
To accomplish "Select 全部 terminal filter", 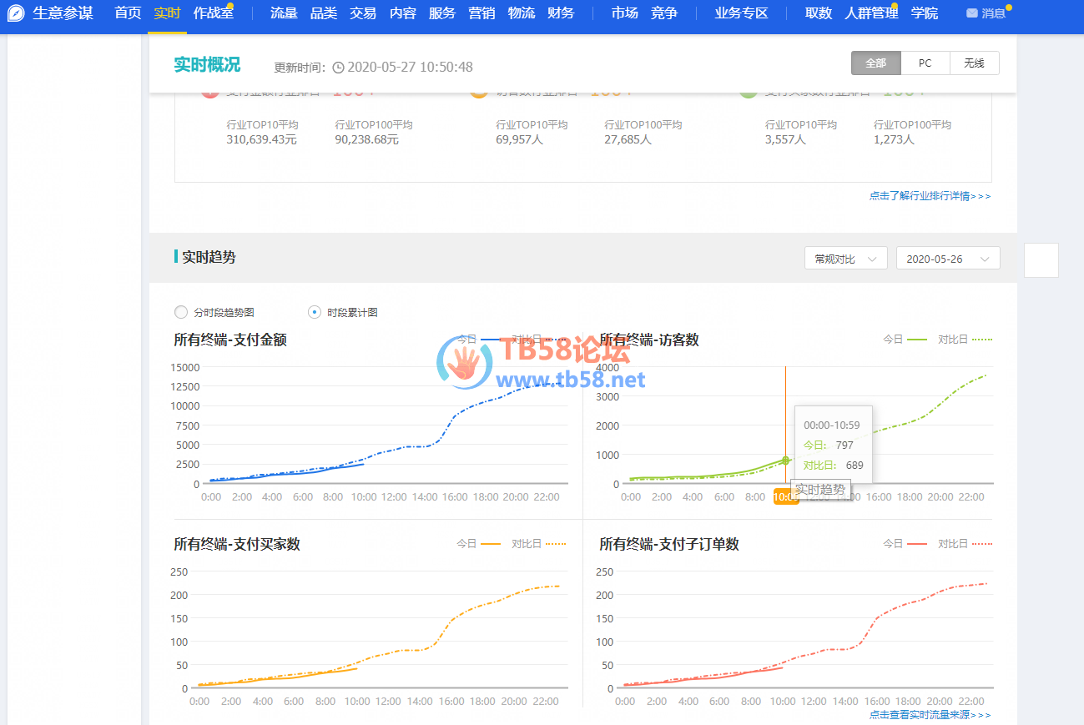I will (x=875, y=63).
